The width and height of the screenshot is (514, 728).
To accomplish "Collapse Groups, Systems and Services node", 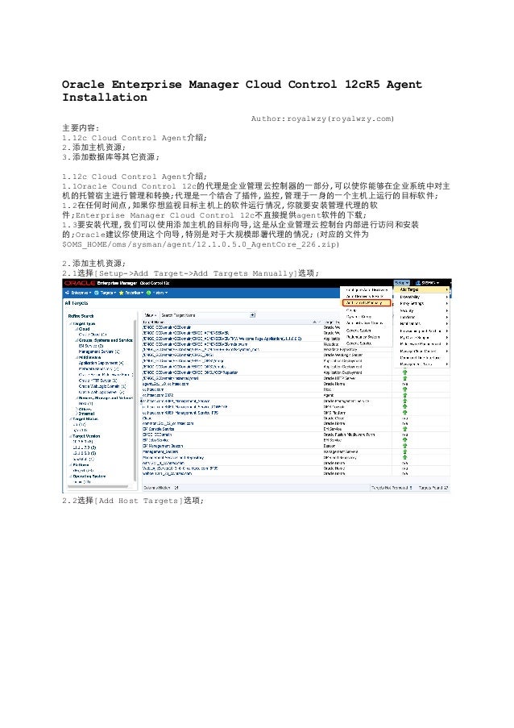I will point(77,340).
